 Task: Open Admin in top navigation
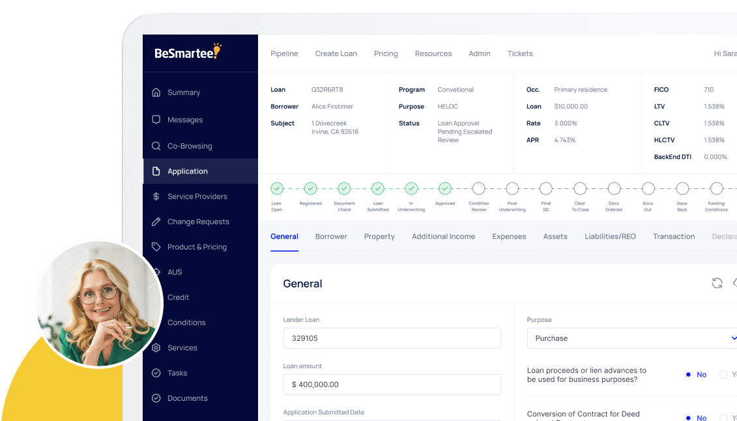[480, 53]
